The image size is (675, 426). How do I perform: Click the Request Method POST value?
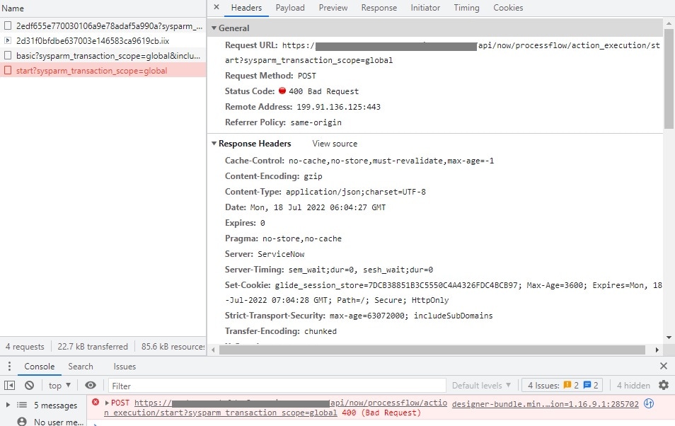307,76
